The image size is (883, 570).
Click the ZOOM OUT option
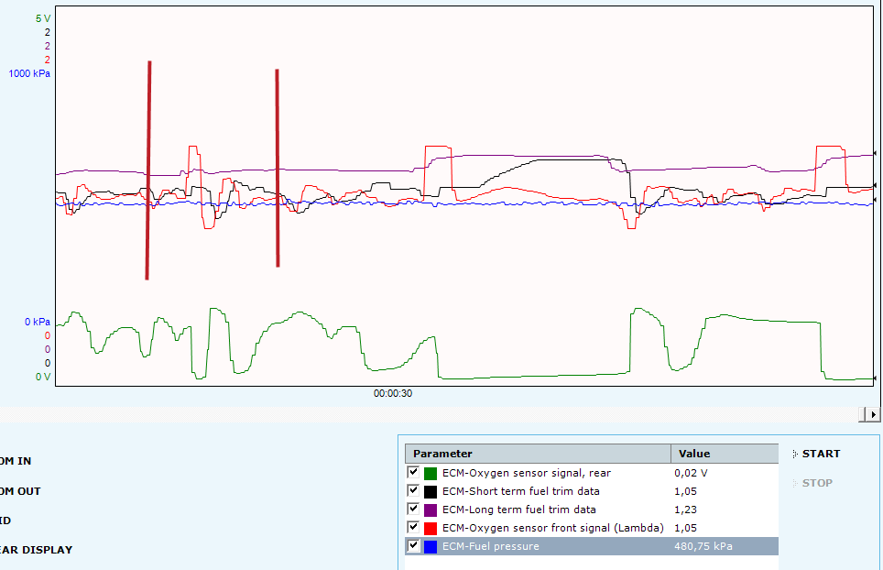tap(20, 491)
